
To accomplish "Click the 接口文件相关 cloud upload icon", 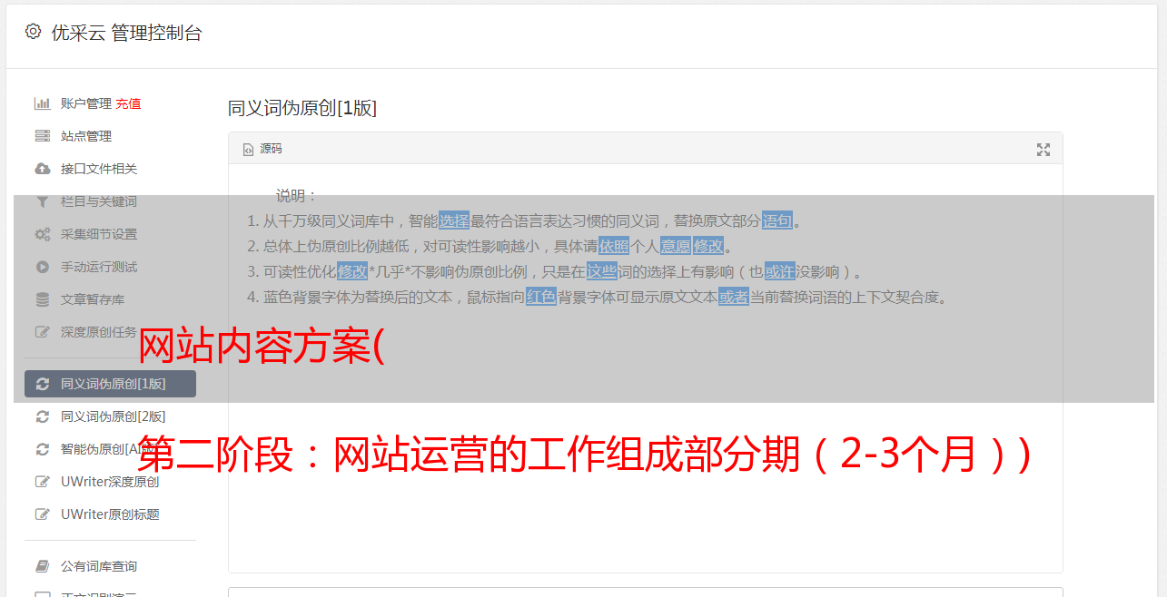I will tap(42, 169).
